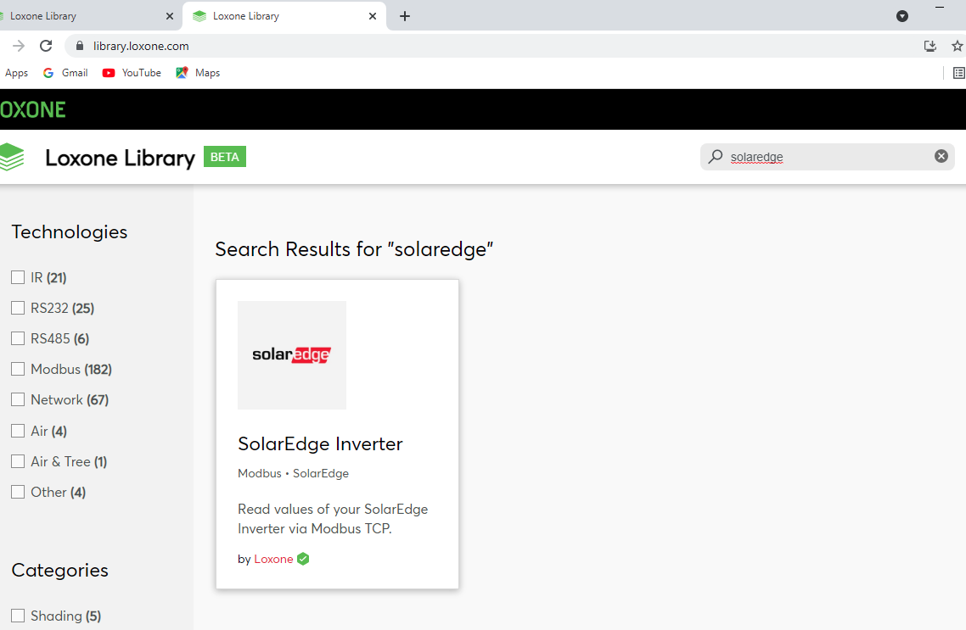The height and width of the screenshot is (630, 966).
Task: Open the SolarEdge Inverter result title
Action: click(320, 443)
